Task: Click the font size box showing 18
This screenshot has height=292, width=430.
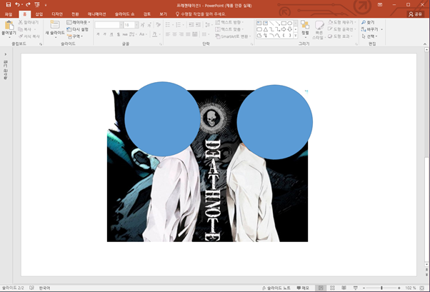Action: [x=131, y=25]
